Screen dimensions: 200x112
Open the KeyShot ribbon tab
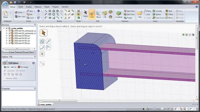[65, 7]
